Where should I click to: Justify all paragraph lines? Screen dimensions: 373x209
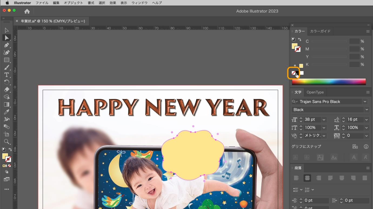click(365, 178)
